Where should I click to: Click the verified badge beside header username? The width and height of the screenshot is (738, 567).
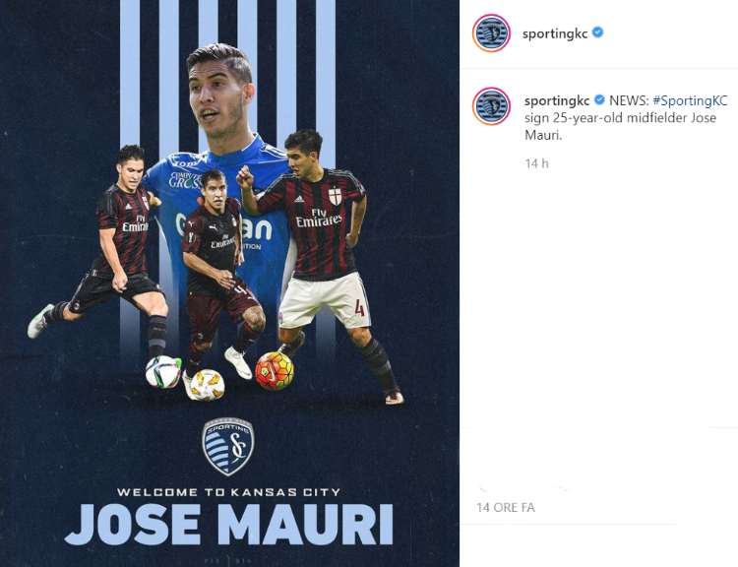click(597, 32)
